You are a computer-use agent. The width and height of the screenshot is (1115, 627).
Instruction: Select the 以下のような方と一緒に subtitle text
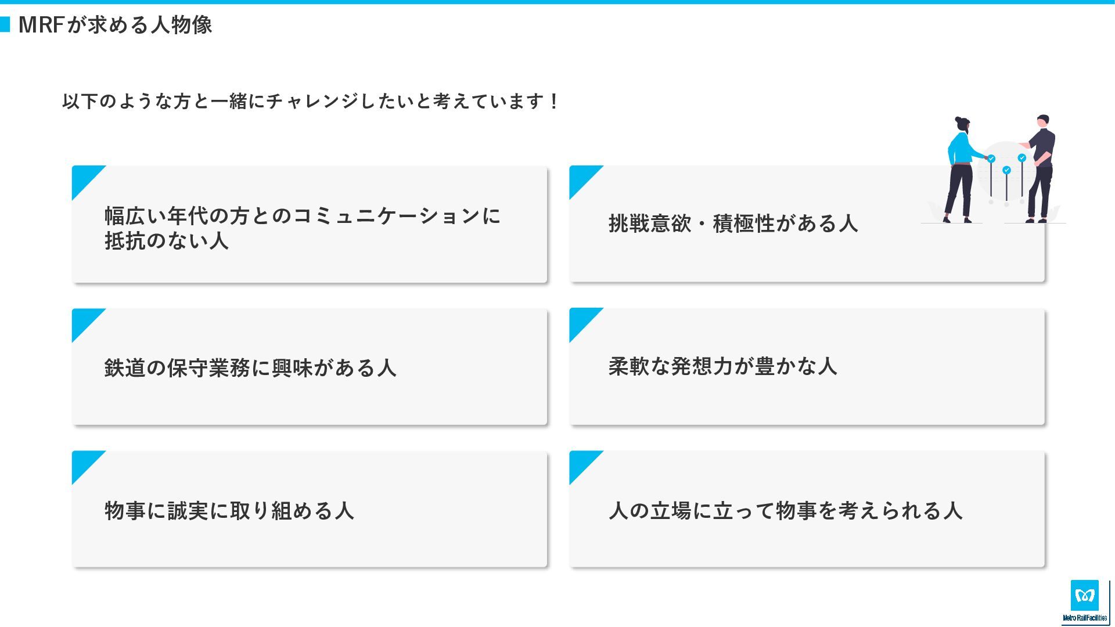click(310, 101)
